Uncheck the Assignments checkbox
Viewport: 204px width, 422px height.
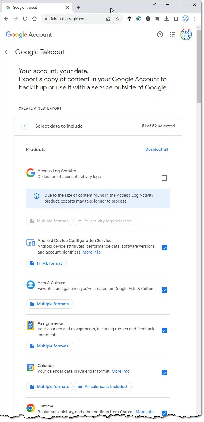pyautogui.click(x=164, y=330)
